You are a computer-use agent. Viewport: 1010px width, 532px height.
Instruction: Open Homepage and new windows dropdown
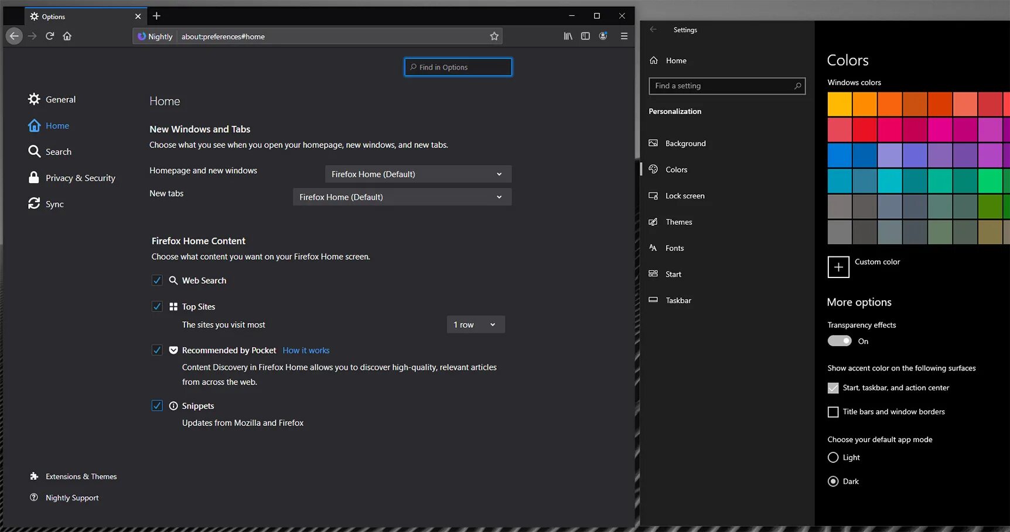click(418, 174)
